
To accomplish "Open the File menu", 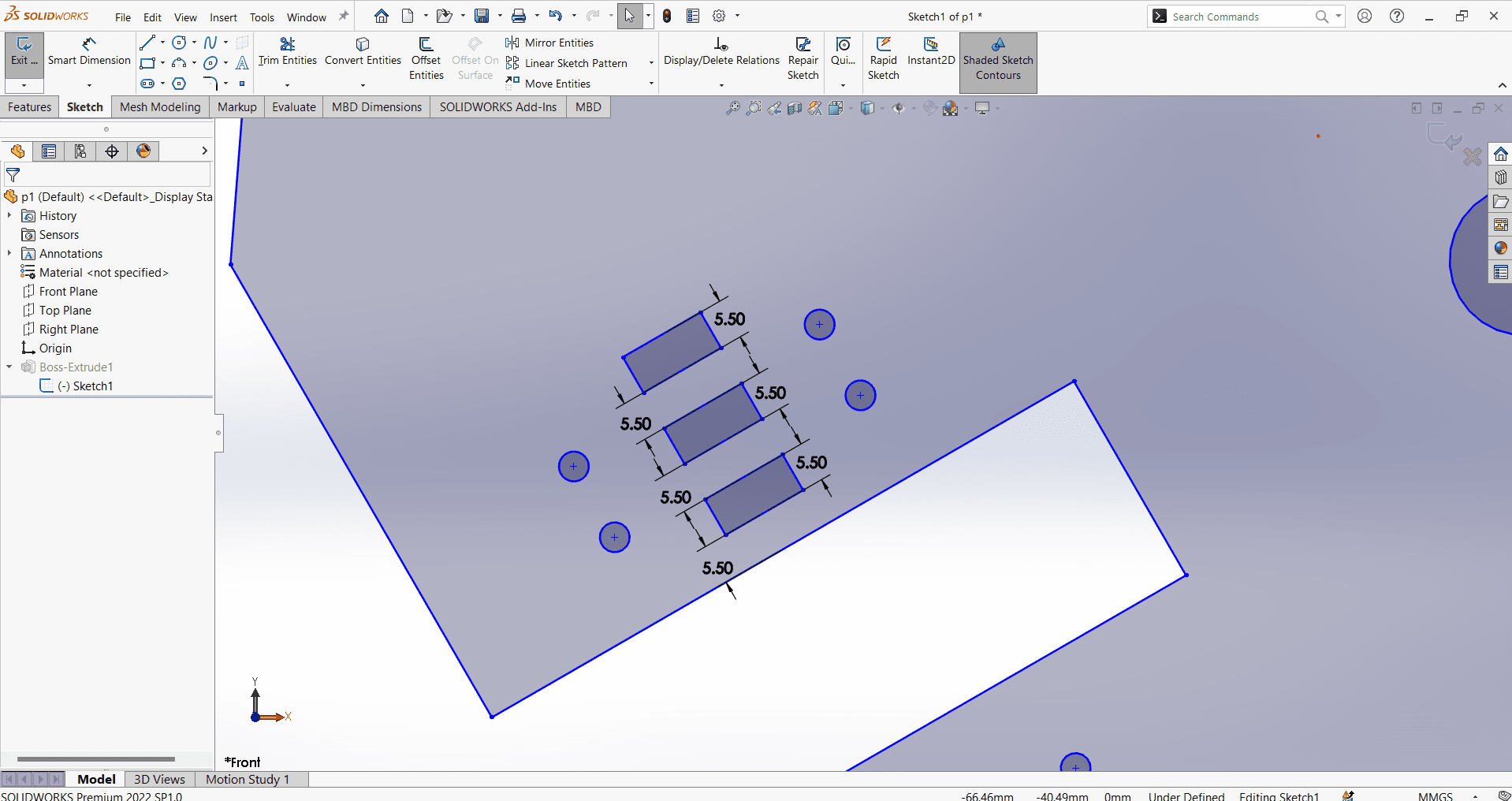I will click(x=123, y=17).
